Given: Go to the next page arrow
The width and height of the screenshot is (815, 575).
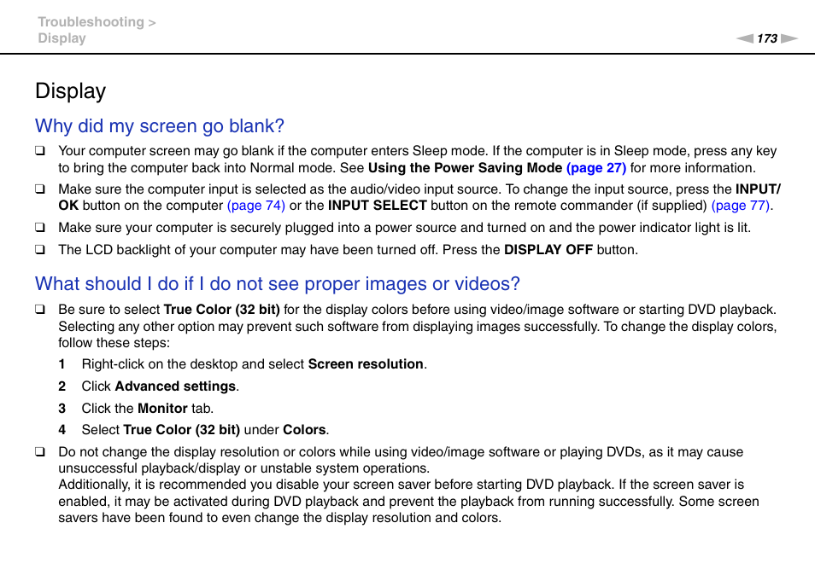Looking at the screenshot, I should [x=789, y=38].
